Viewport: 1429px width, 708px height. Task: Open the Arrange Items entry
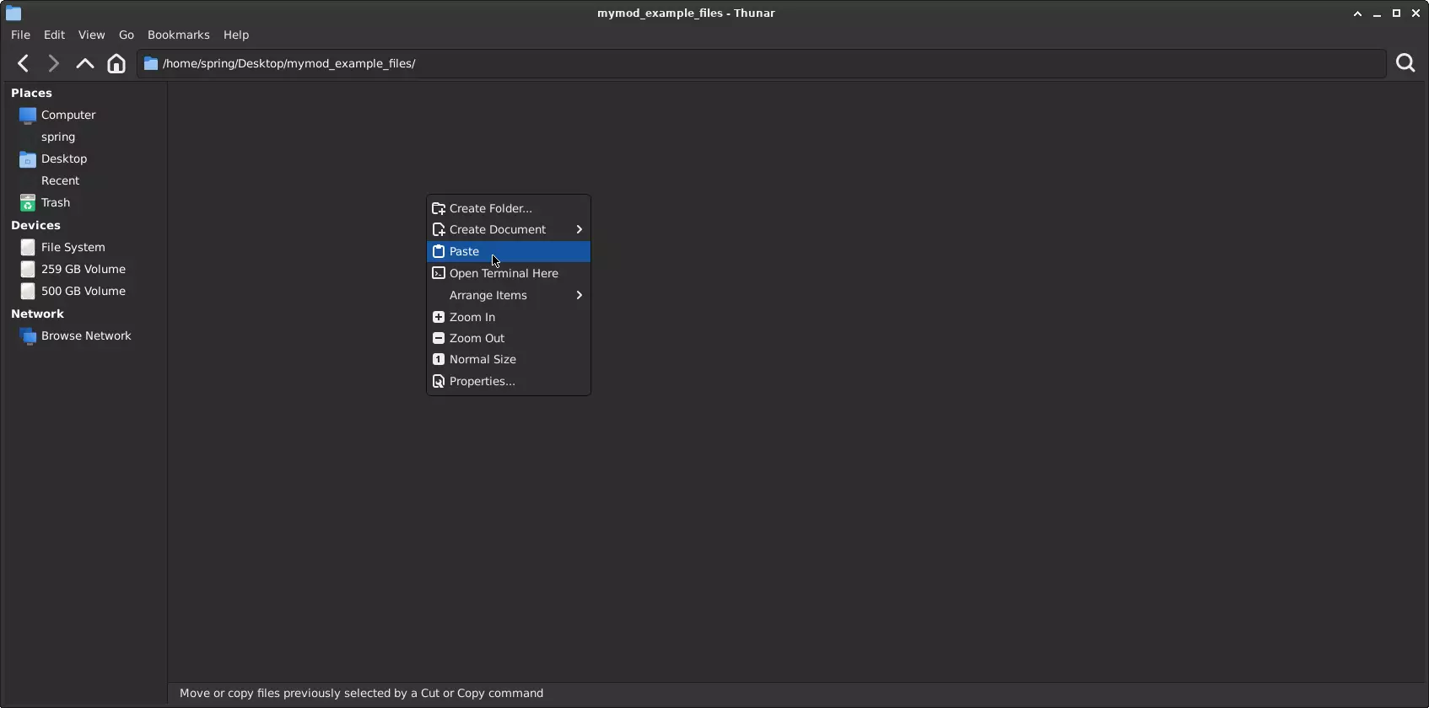(x=509, y=295)
